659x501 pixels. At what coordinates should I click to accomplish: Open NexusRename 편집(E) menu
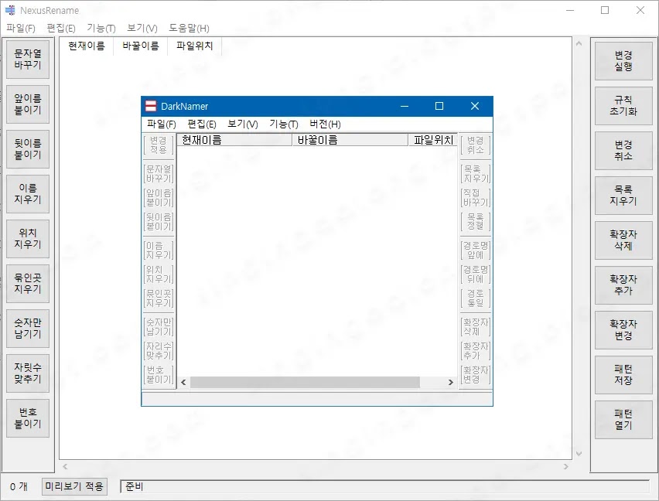point(61,28)
